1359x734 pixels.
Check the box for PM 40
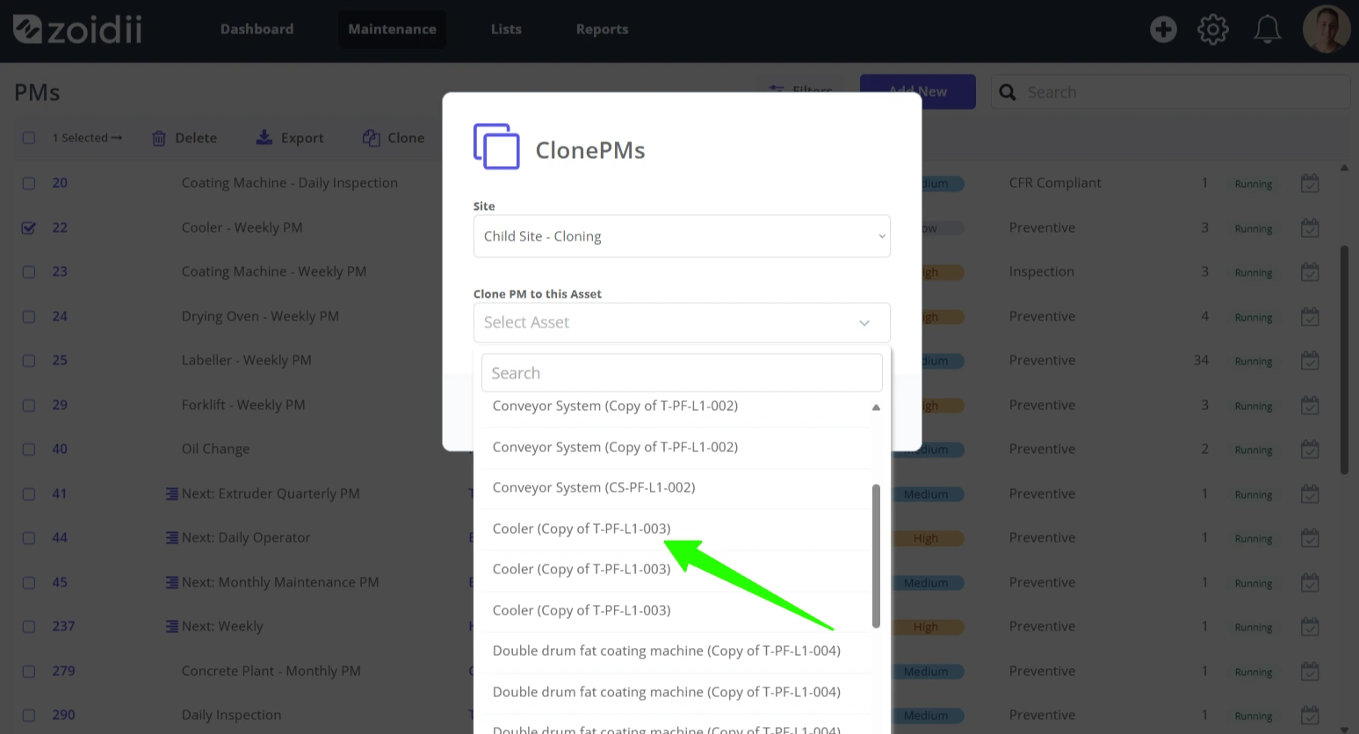[x=29, y=450]
